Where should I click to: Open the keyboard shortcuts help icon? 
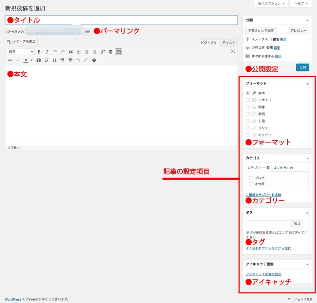94,60
